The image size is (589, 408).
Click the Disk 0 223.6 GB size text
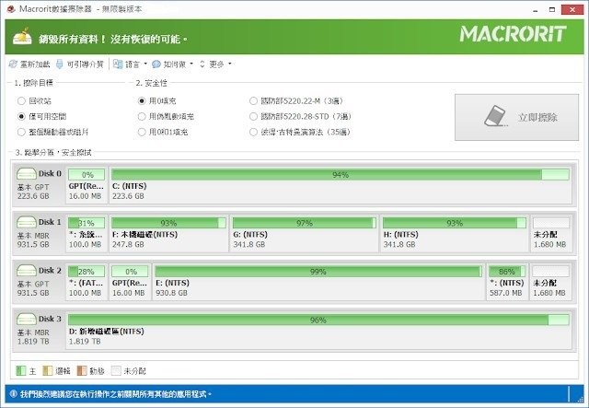click(33, 196)
